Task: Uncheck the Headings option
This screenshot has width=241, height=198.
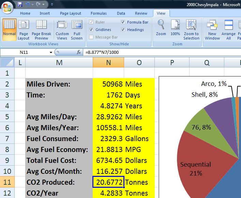Action: (123, 30)
